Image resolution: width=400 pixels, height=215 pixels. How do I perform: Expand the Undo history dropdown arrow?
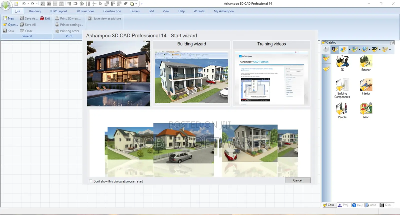28,3
